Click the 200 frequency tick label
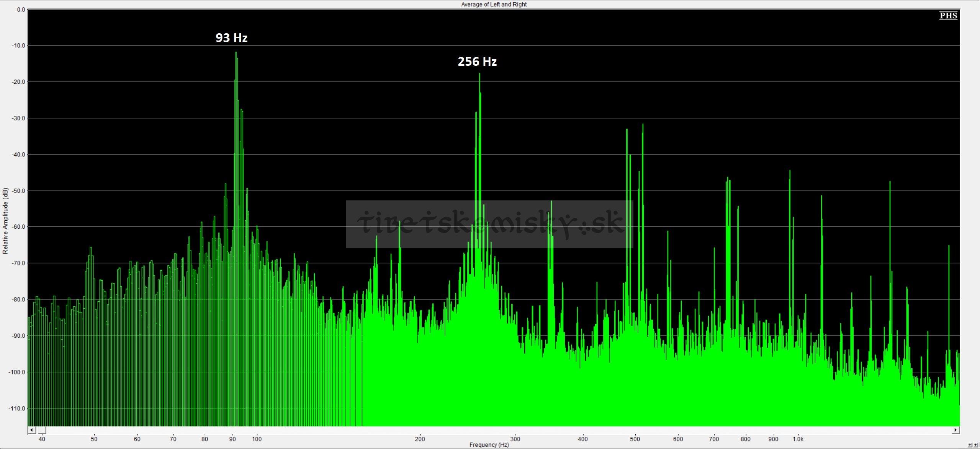Screen dimensions: 980x449 [x=420, y=439]
